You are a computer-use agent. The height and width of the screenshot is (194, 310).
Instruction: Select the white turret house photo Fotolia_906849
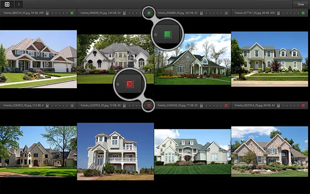115,59
